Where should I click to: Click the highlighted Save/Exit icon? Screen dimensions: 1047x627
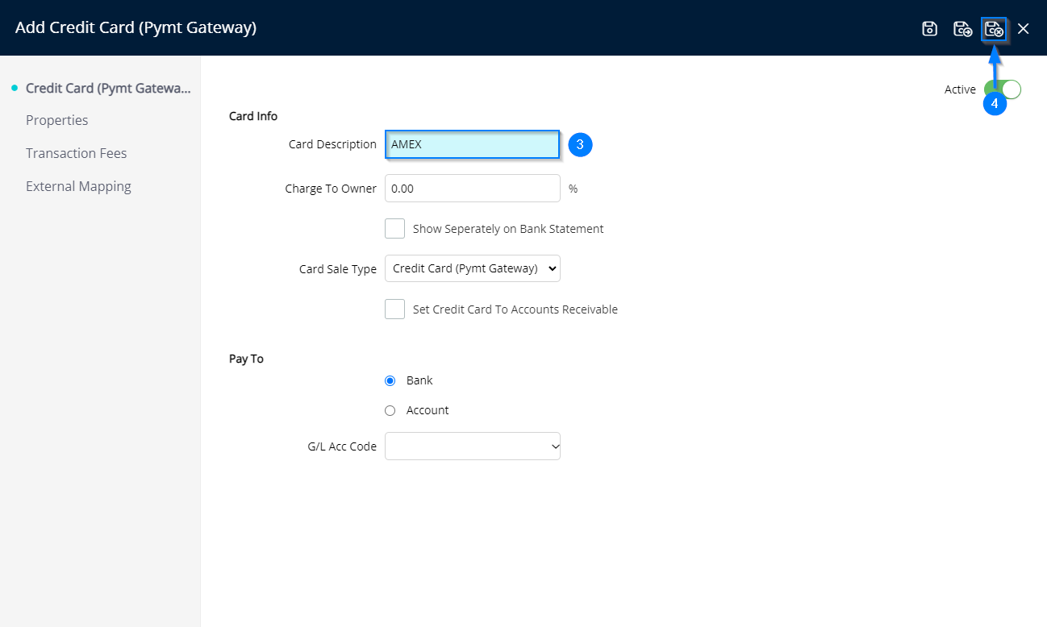click(994, 30)
